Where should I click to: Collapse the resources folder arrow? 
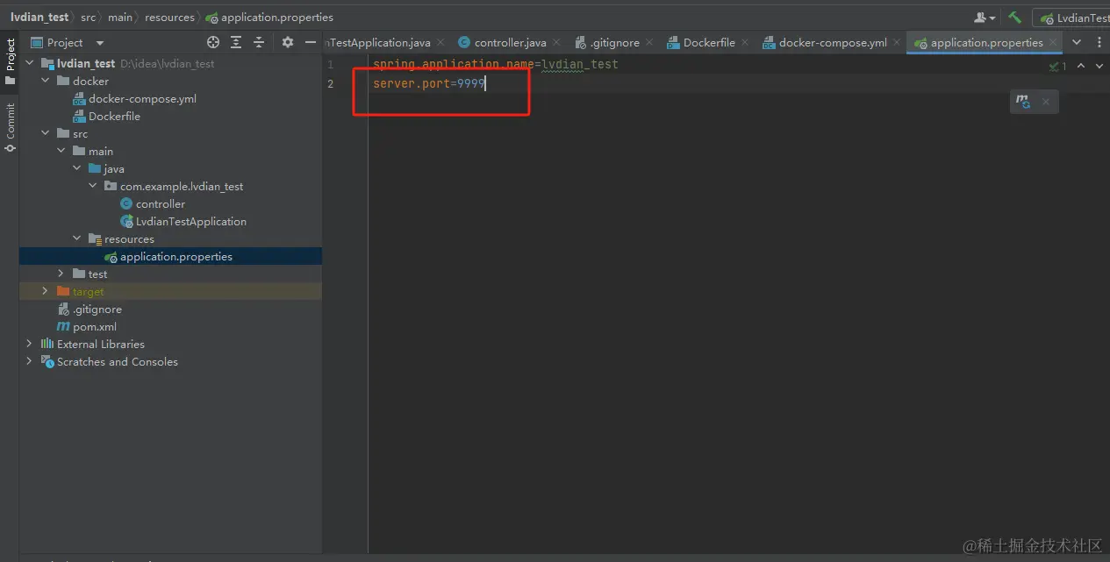coord(76,238)
